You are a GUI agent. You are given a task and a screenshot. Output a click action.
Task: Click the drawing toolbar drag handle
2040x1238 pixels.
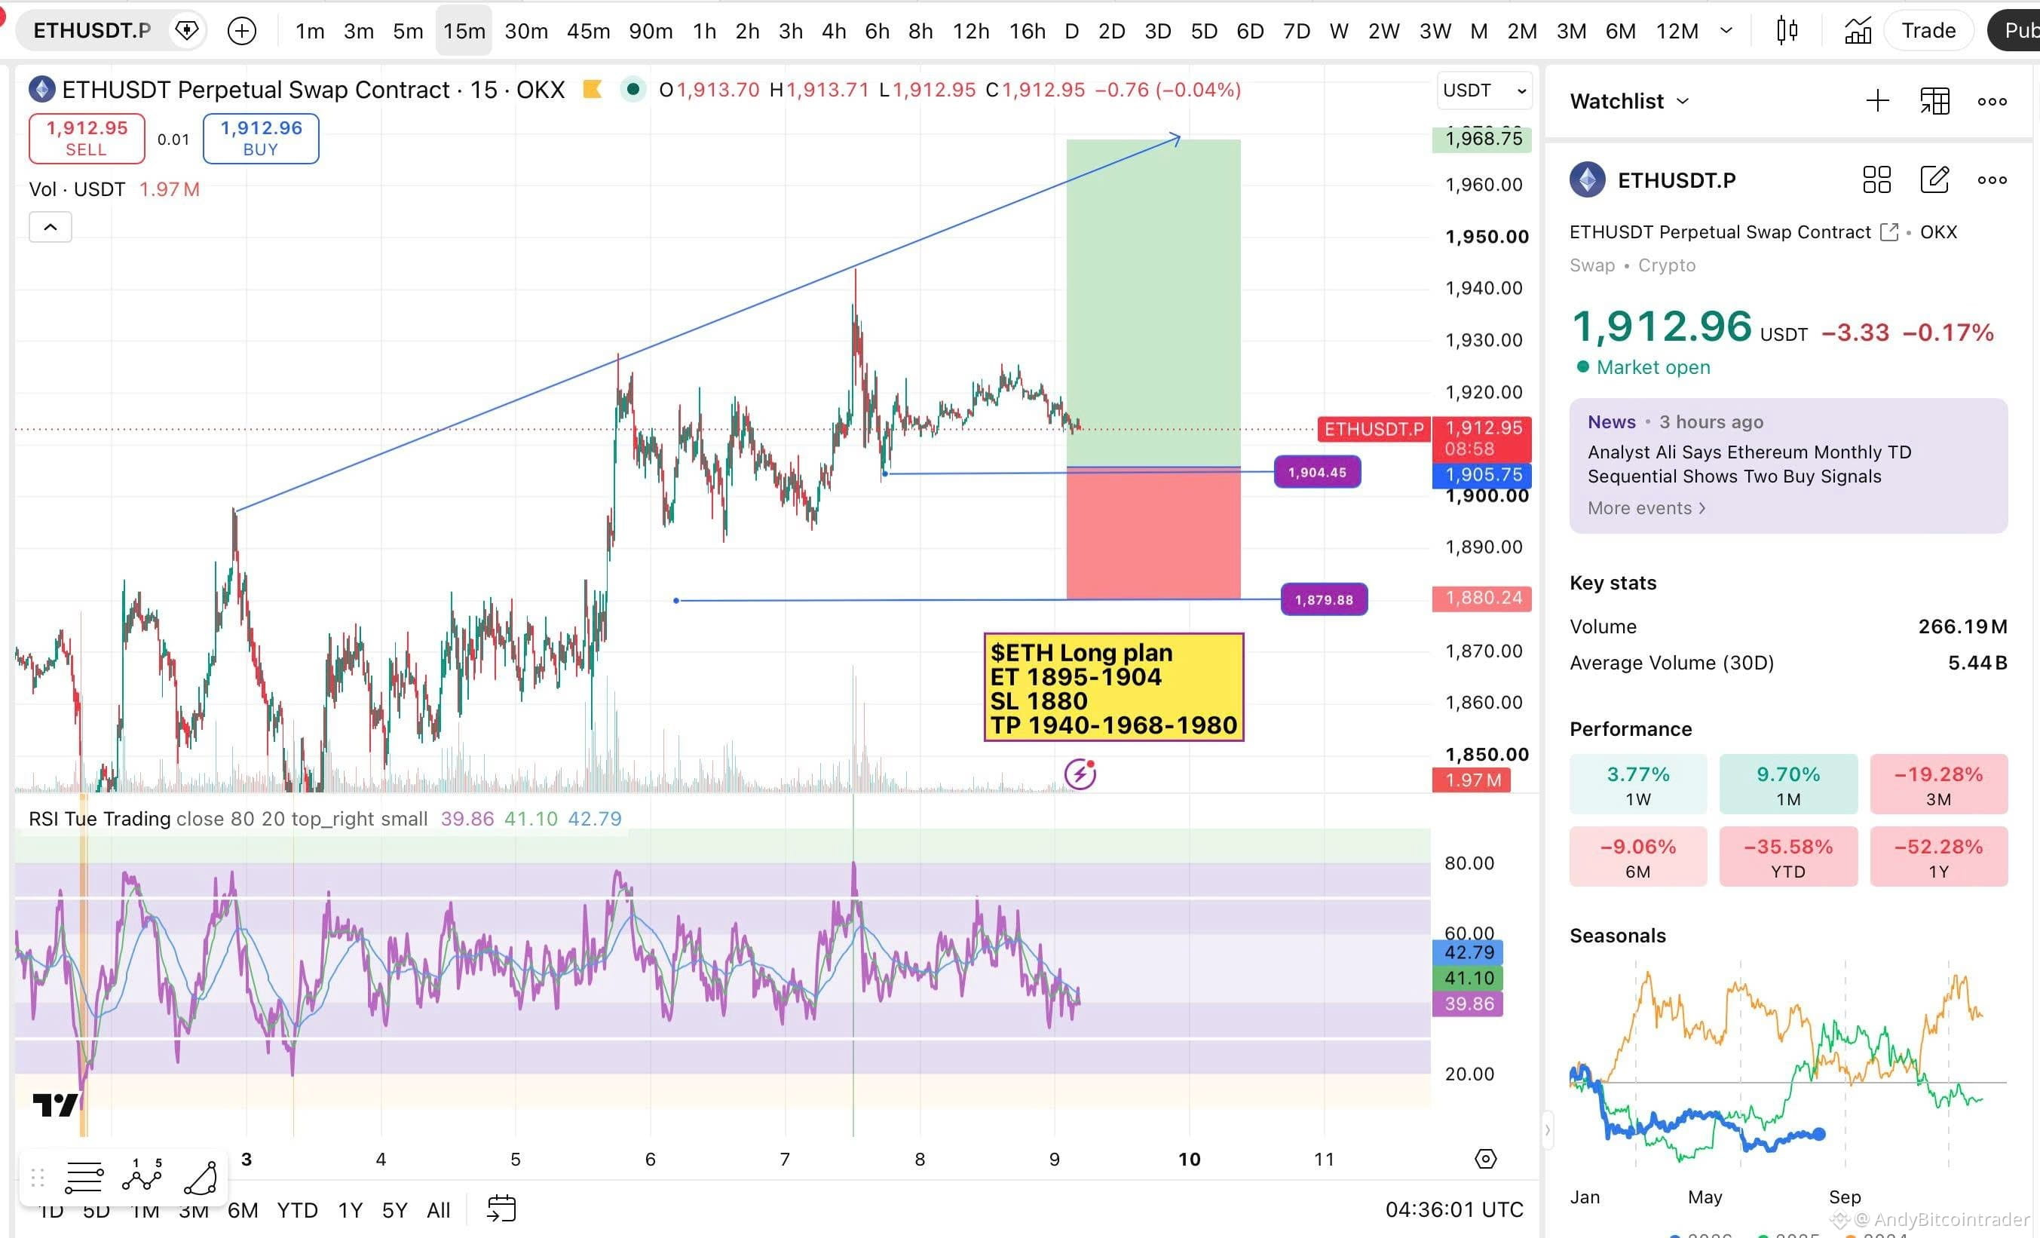(x=37, y=1177)
